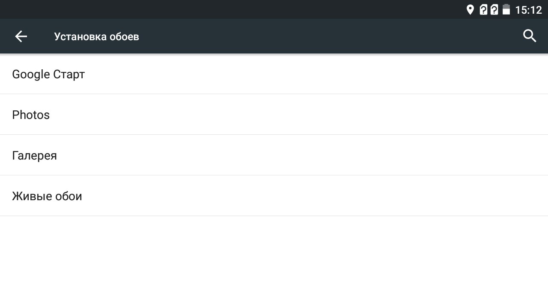The height and width of the screenshot is (308, 548).
Task: Tap the first SIM card status icon
Action: coord(483,10)
